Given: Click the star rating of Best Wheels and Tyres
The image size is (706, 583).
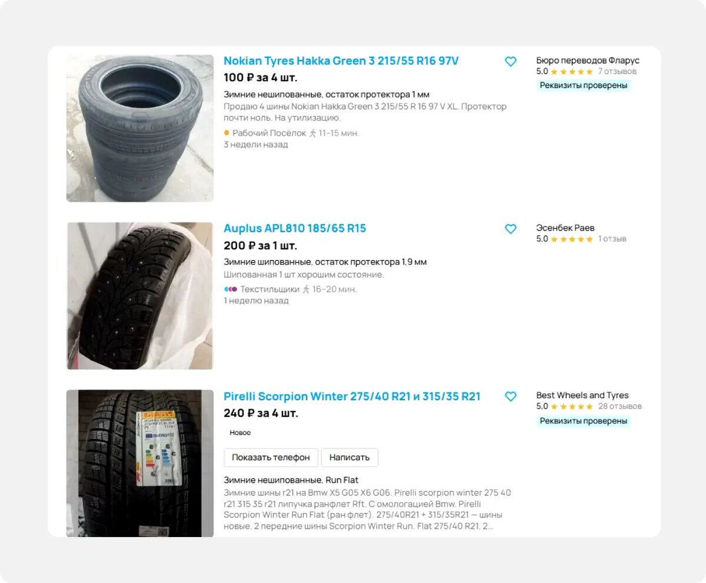Looking at the screenshot, I should 572,407.
